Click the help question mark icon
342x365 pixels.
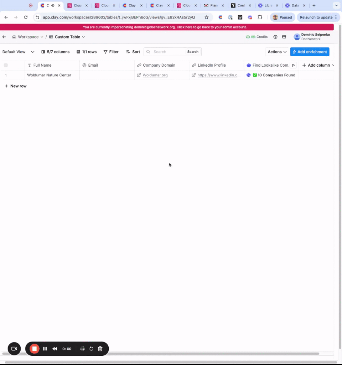pos(275,37)
